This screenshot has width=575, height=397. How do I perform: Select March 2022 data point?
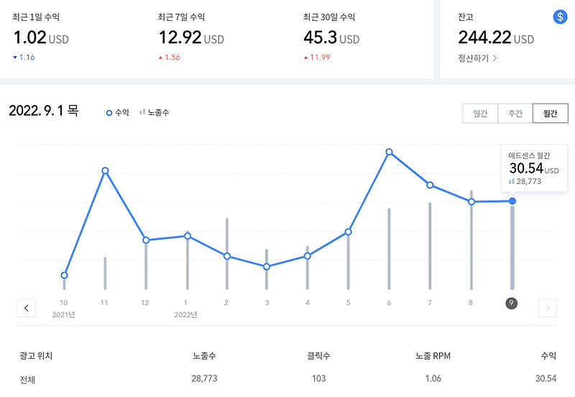pyautogui.click(x=267, y=267)
